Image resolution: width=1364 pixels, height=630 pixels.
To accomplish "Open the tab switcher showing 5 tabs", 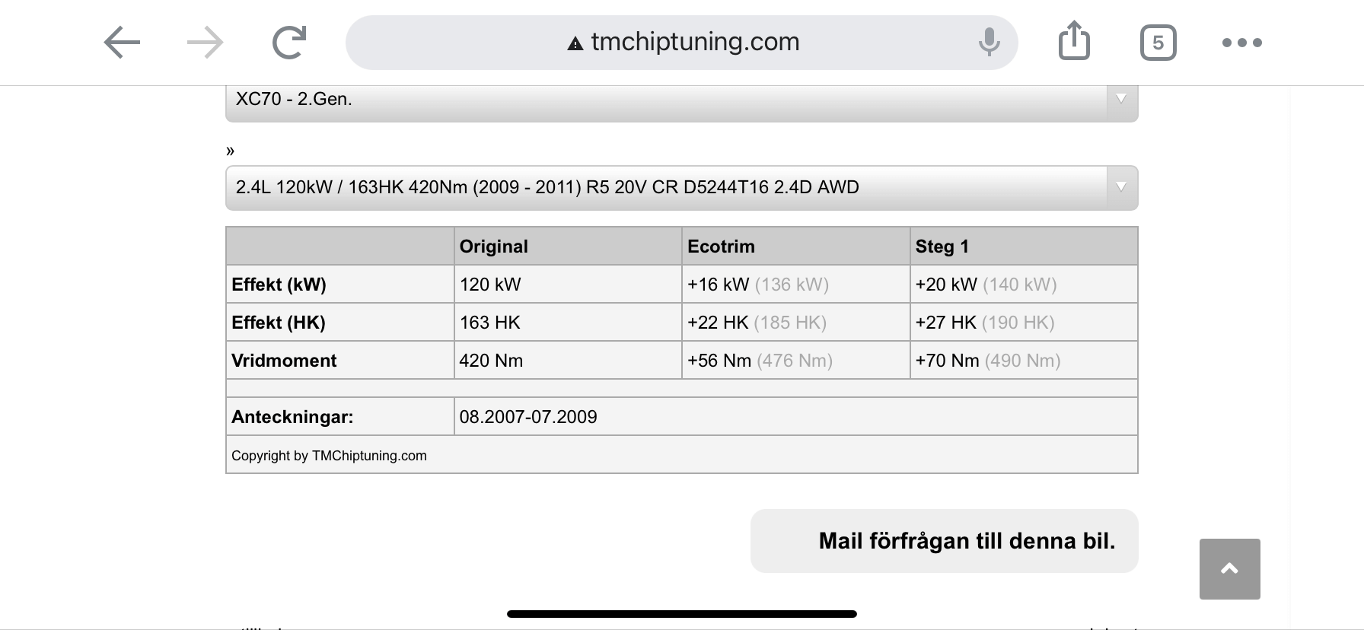I will pos(1158,43).
